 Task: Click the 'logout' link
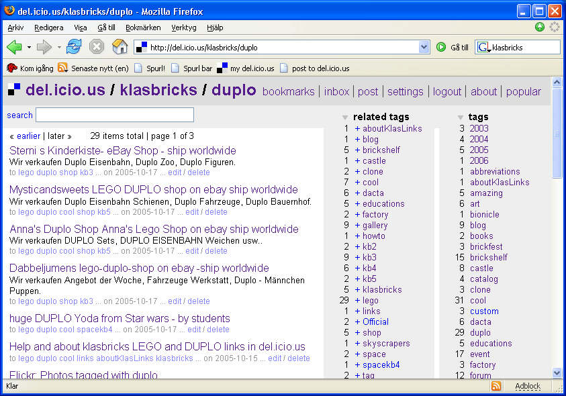coord(447,92)
